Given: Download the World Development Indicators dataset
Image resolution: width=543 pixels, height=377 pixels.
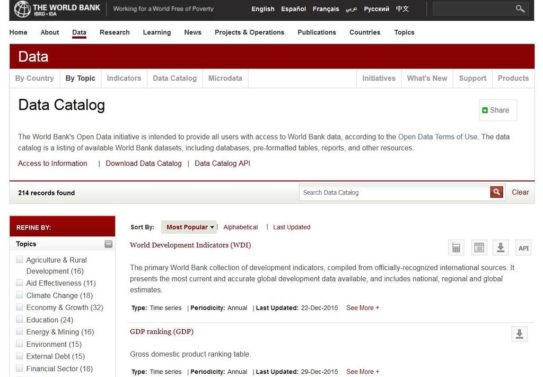Looking at the screenshot, I should point(501,247).
